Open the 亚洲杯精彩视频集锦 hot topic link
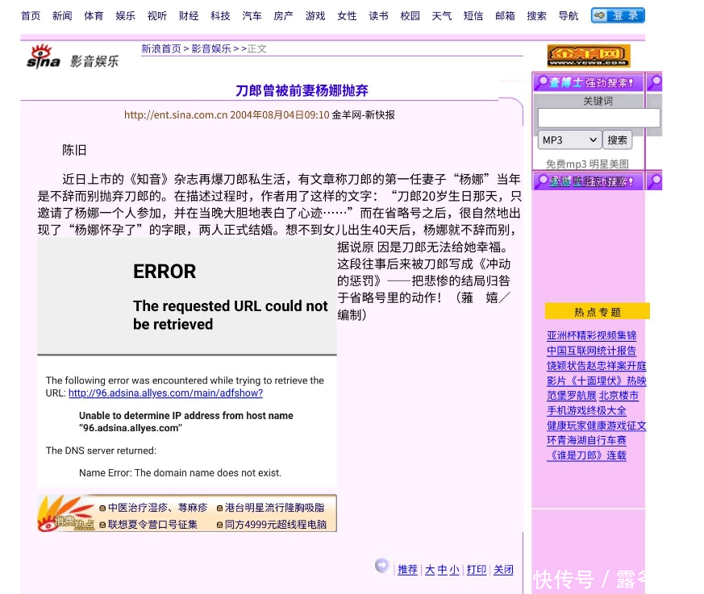The width and height of the screenshot is (704, 594). coord(591,336)
